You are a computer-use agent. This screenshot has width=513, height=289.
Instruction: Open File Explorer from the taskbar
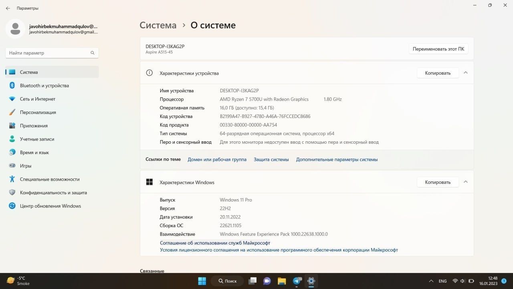click(282, 281)
